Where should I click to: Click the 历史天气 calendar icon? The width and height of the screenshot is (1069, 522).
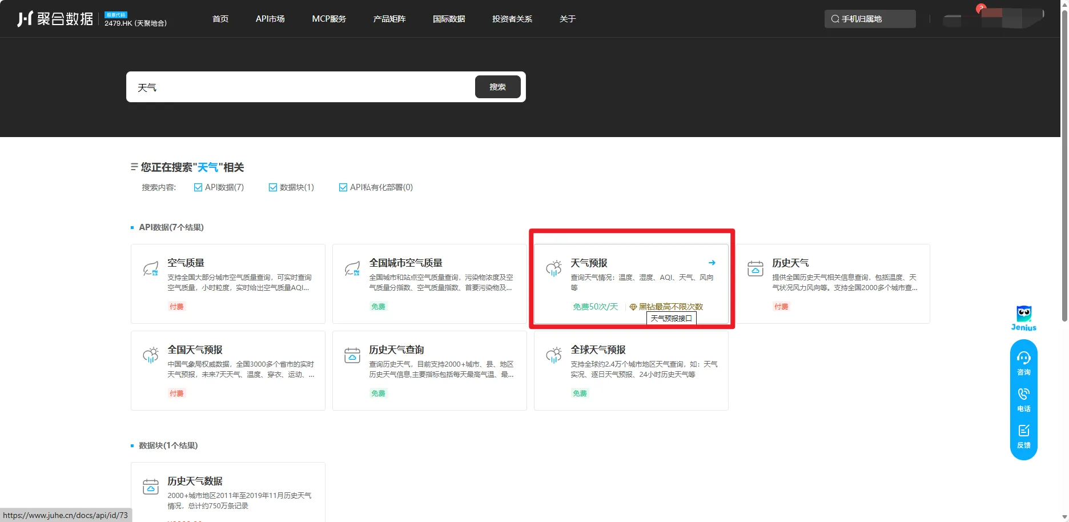(x=755, y=268)
